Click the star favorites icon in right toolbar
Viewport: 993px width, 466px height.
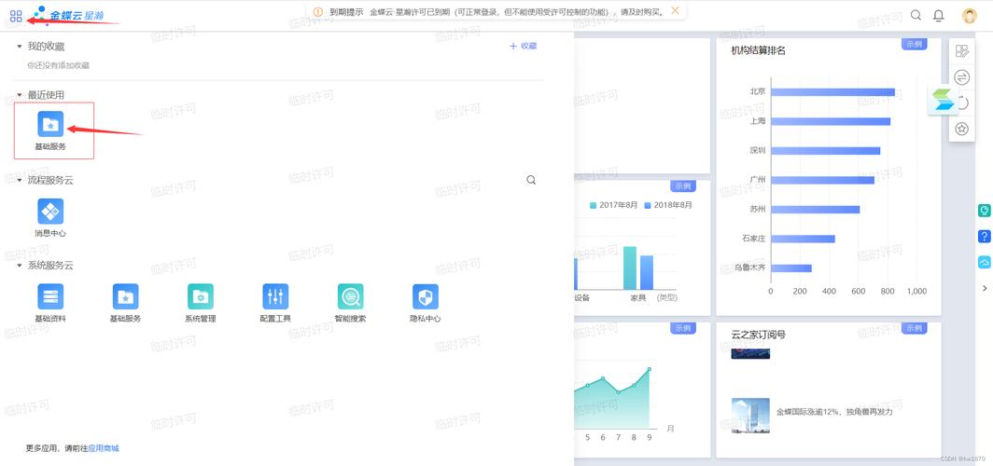pos(961,129)
